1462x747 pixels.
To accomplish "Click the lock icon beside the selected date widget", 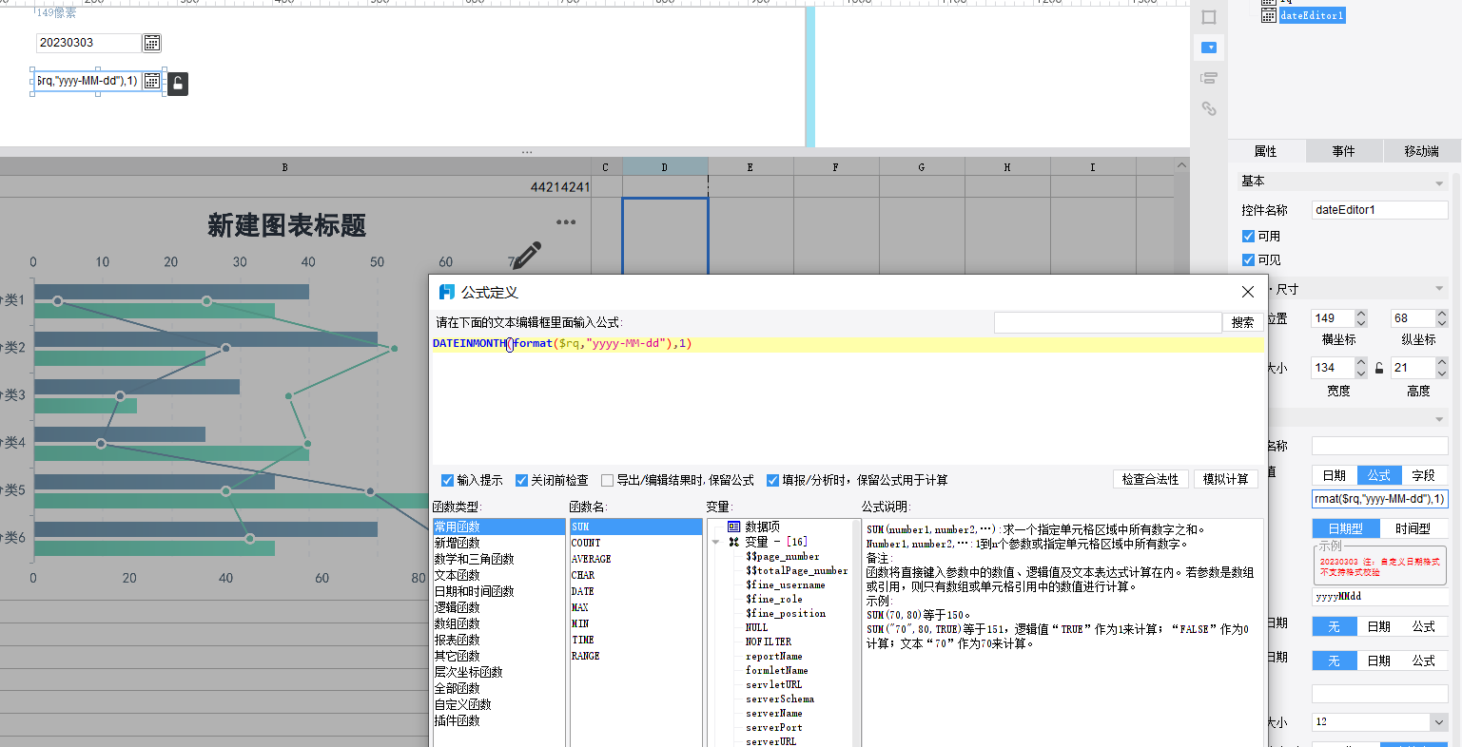I will point(177,84).
